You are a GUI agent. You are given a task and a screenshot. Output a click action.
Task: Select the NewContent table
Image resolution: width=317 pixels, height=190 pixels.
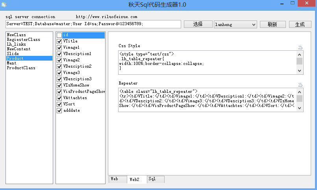(x=29, y=49)
